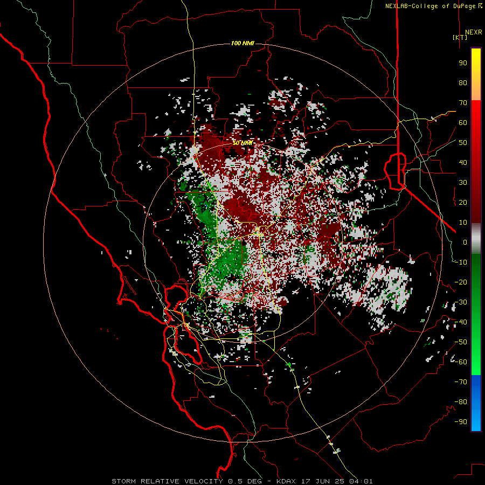Viewport: 485px width, 485px height.
Task: Click the -60 value on the velocity scale
Action: click(x=461, y=362)
